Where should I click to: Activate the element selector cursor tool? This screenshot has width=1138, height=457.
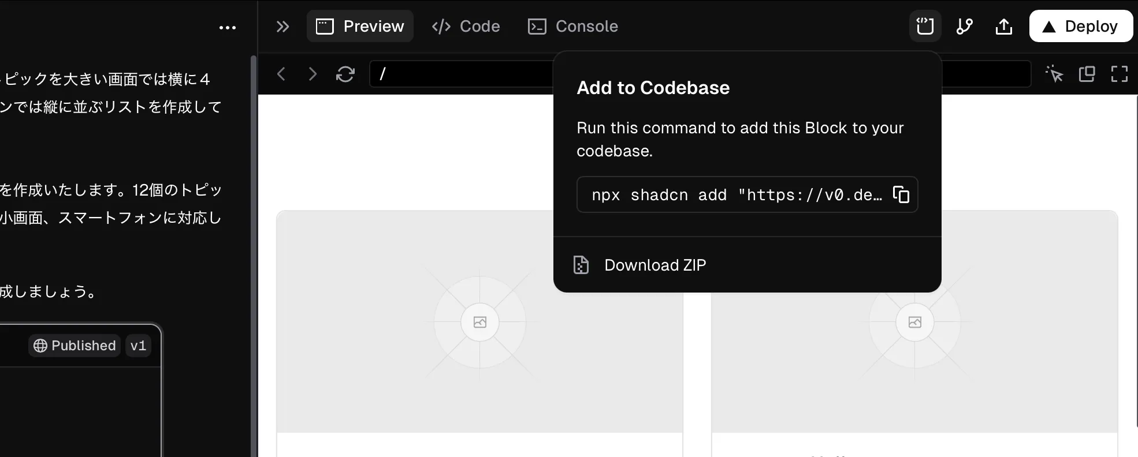[1054, 74]
